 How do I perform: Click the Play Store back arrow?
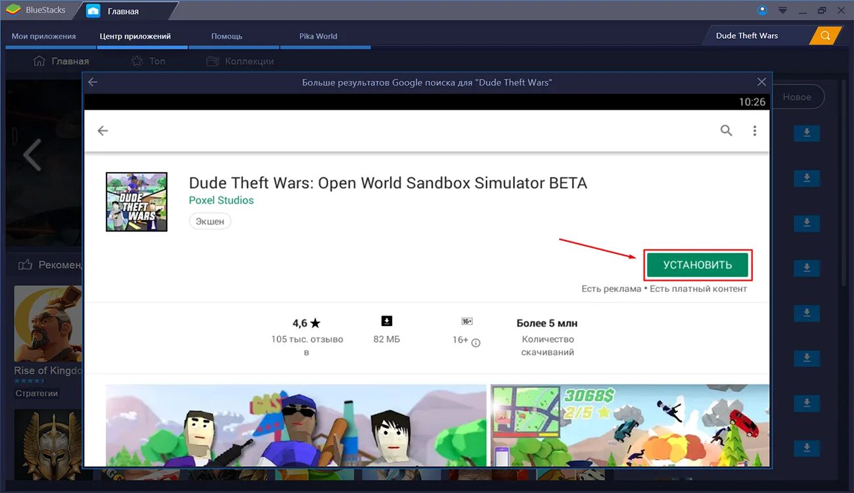pyautogui.click(x=102, y=131)
